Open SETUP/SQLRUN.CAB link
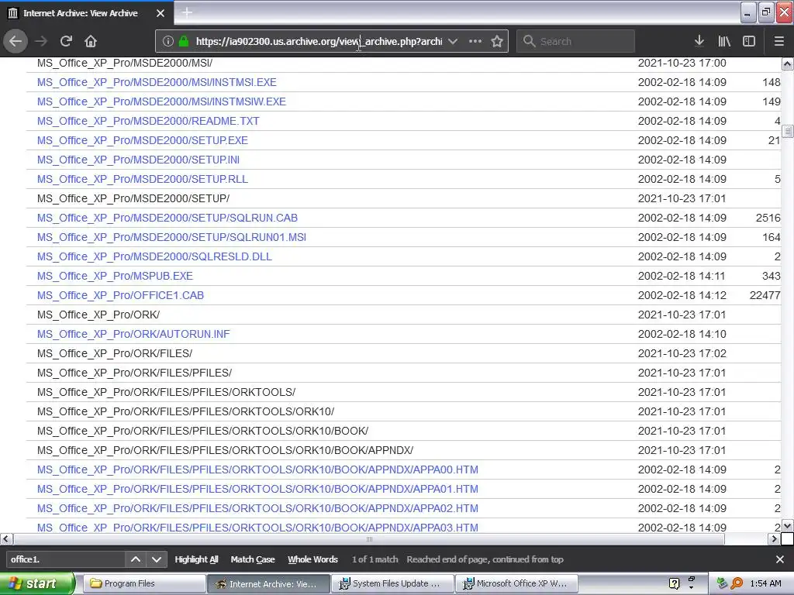The image size is (794, 595). pyautogui.click(x=167, y=218)
